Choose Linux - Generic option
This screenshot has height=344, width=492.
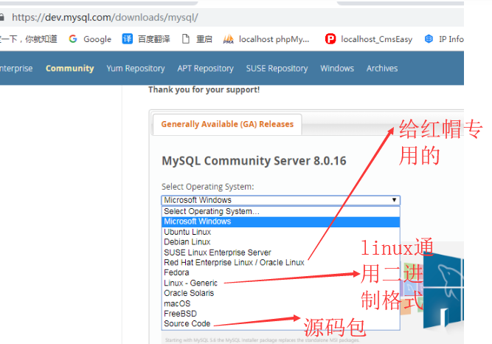[x=280, y=283]
